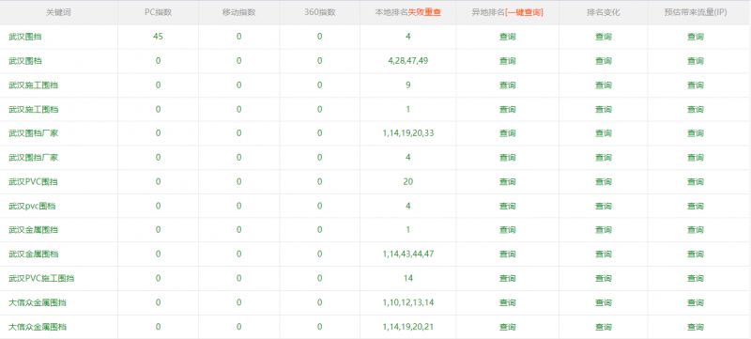
Task: Click the 360指数 column header
Action: click(319, 12)
